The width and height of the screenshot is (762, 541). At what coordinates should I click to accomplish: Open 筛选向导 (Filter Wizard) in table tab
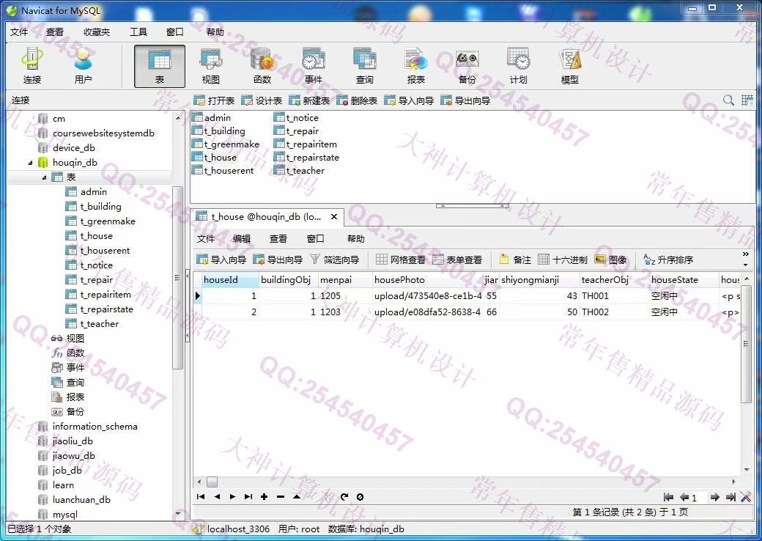coord(335,260)
